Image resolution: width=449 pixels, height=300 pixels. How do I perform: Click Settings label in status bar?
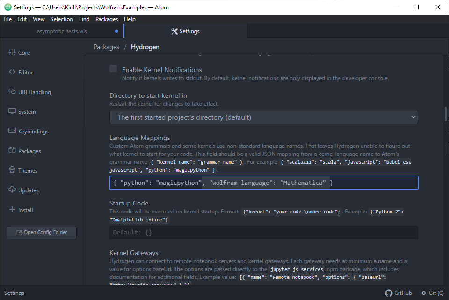point(14,293)
